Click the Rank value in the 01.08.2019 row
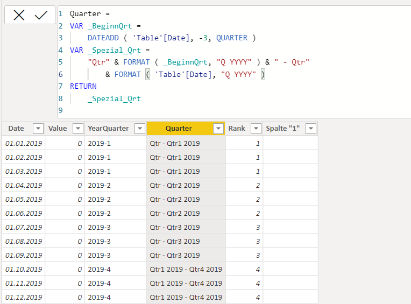This screenshot has width=411, height=304. [x=244, y=241]
